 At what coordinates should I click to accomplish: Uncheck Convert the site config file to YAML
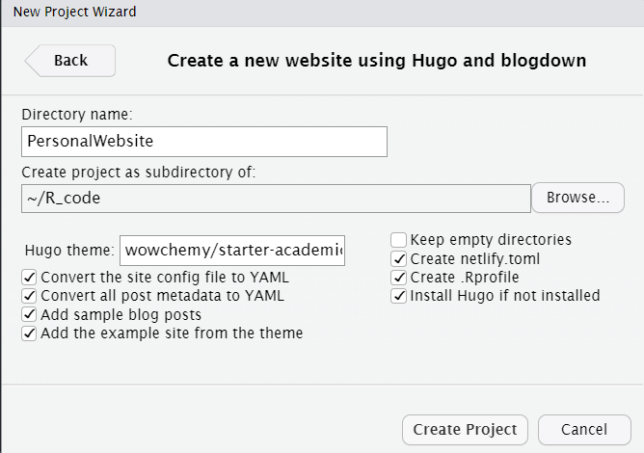(x=29, y=278)
